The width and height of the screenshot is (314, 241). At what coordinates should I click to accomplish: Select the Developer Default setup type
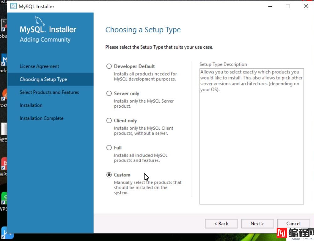(109, 66)
